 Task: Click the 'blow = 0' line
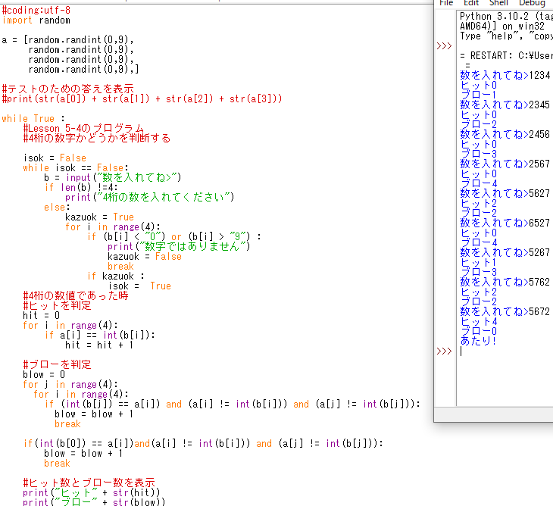point(45,374)
